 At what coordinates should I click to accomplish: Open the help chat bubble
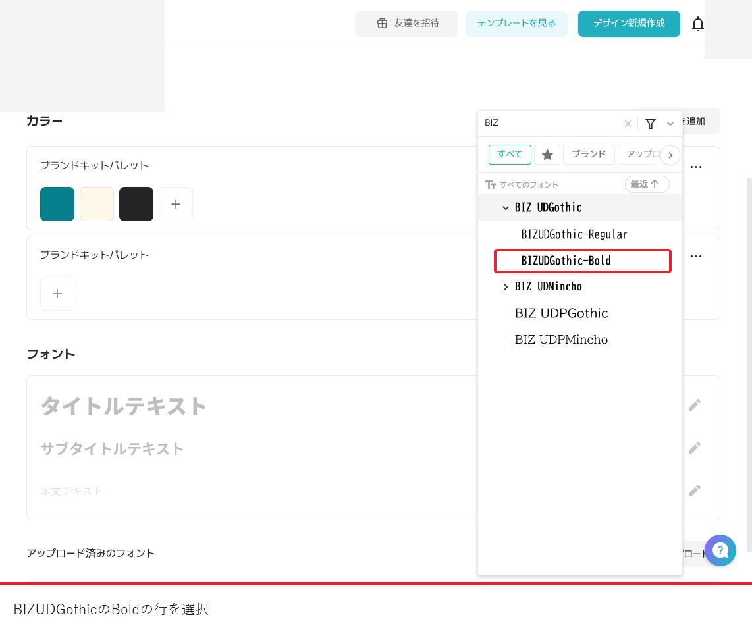click(720, 550)
